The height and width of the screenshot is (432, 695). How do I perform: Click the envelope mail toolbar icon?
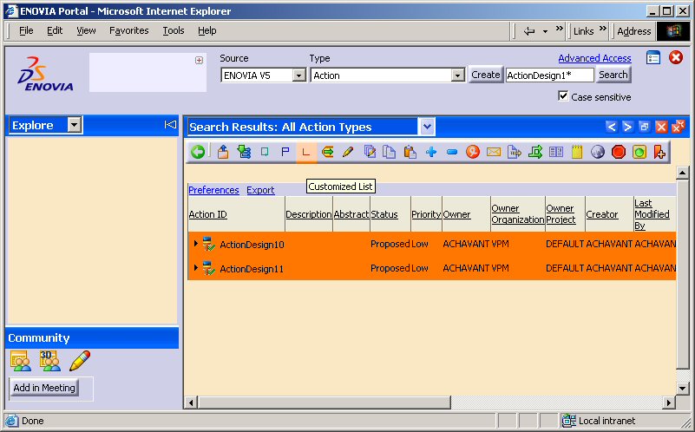(x=494, y=153)
